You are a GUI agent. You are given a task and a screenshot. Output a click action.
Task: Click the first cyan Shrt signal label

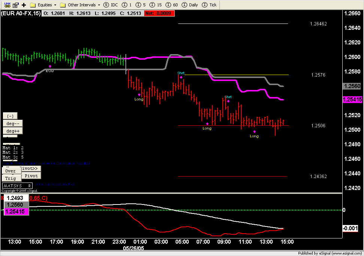(181, 73)
